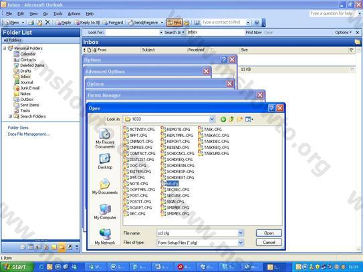Toggle the Find toolbar button
The image size is (363, 272).
174,23
